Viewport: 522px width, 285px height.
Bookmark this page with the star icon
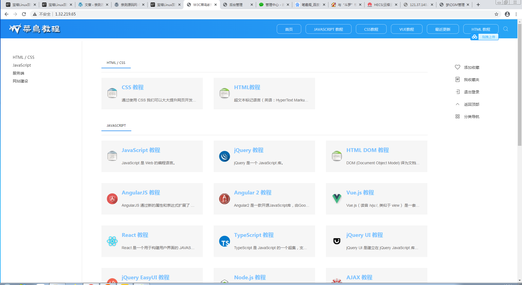(x=496, y=14)
